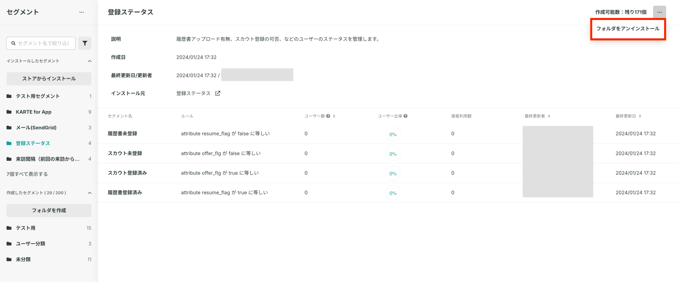The width and height of the screenshot is (680, 282).
Task: Click folder icon of テスト用 folder
Action: pyautogui.click(x=9, y=228)
